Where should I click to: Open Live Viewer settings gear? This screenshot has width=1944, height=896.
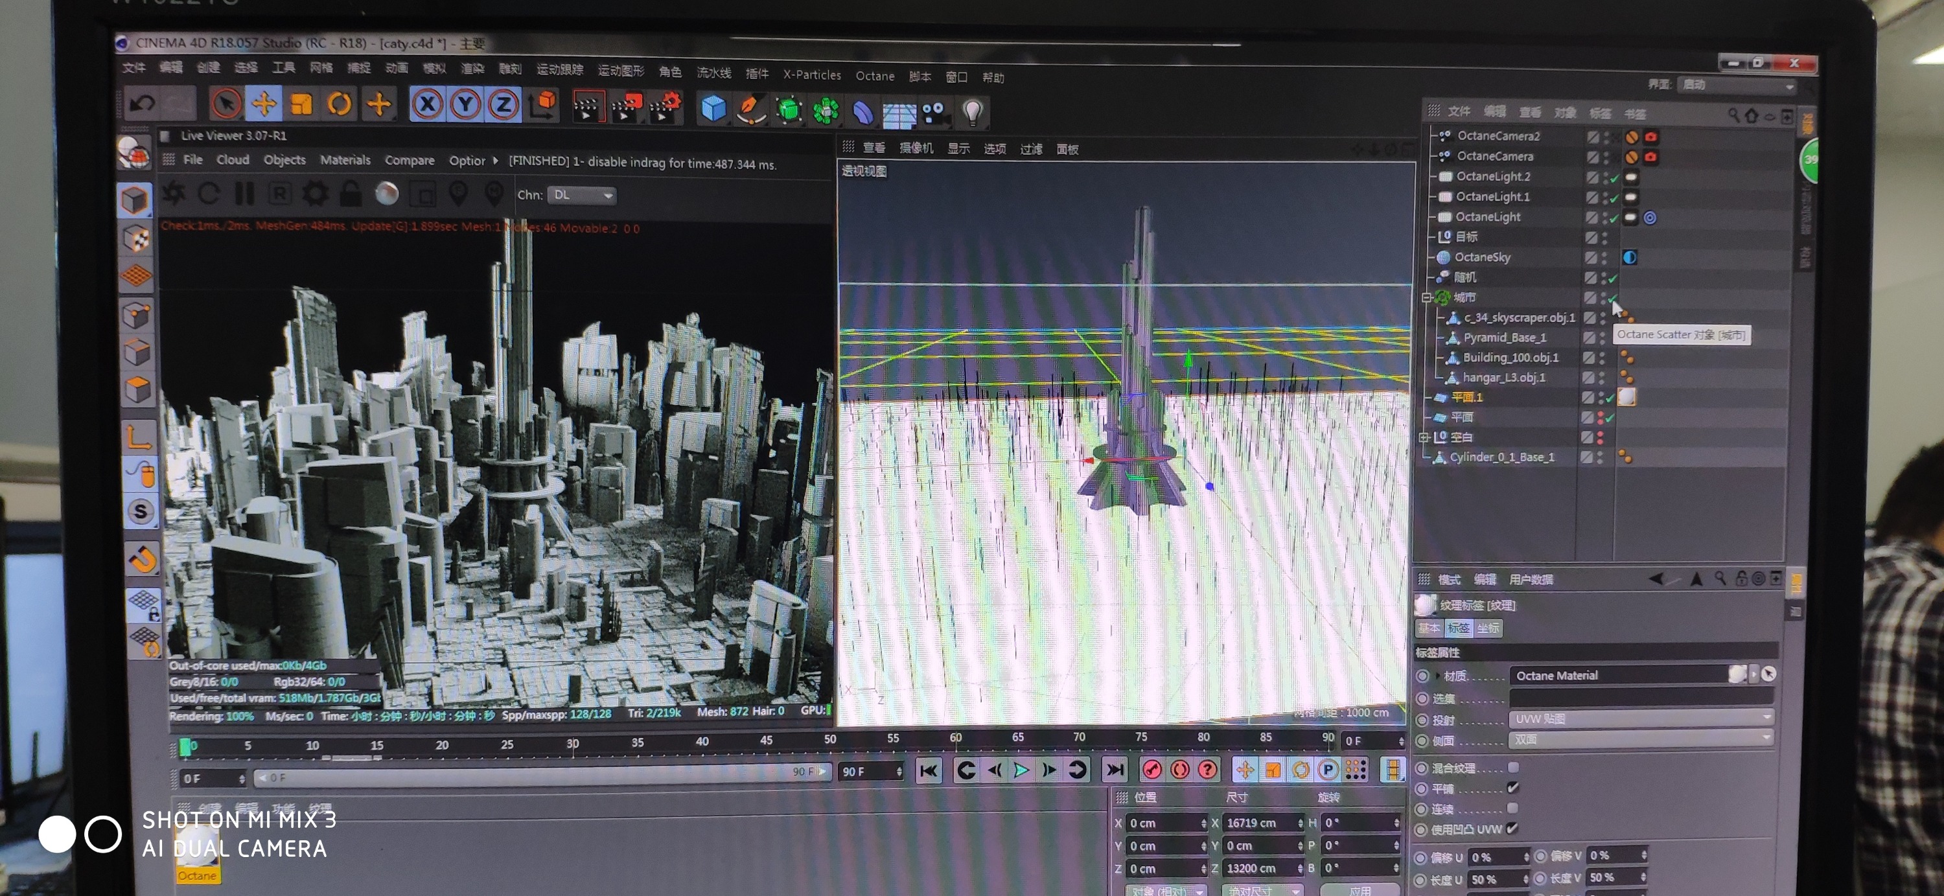coord(315,194)
